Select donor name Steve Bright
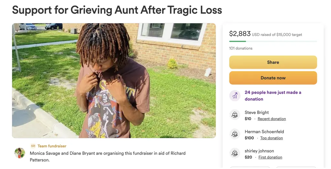This screenshot has width=331, height=169. click(257, 112)
